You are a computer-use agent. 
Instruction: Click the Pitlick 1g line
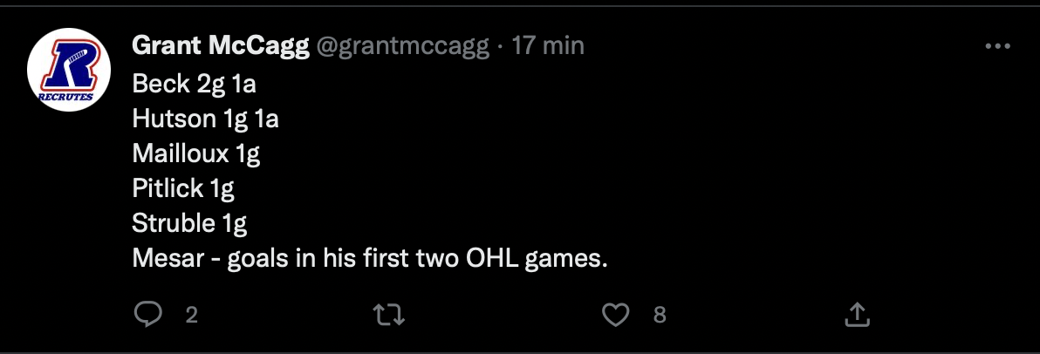(184, 188)
